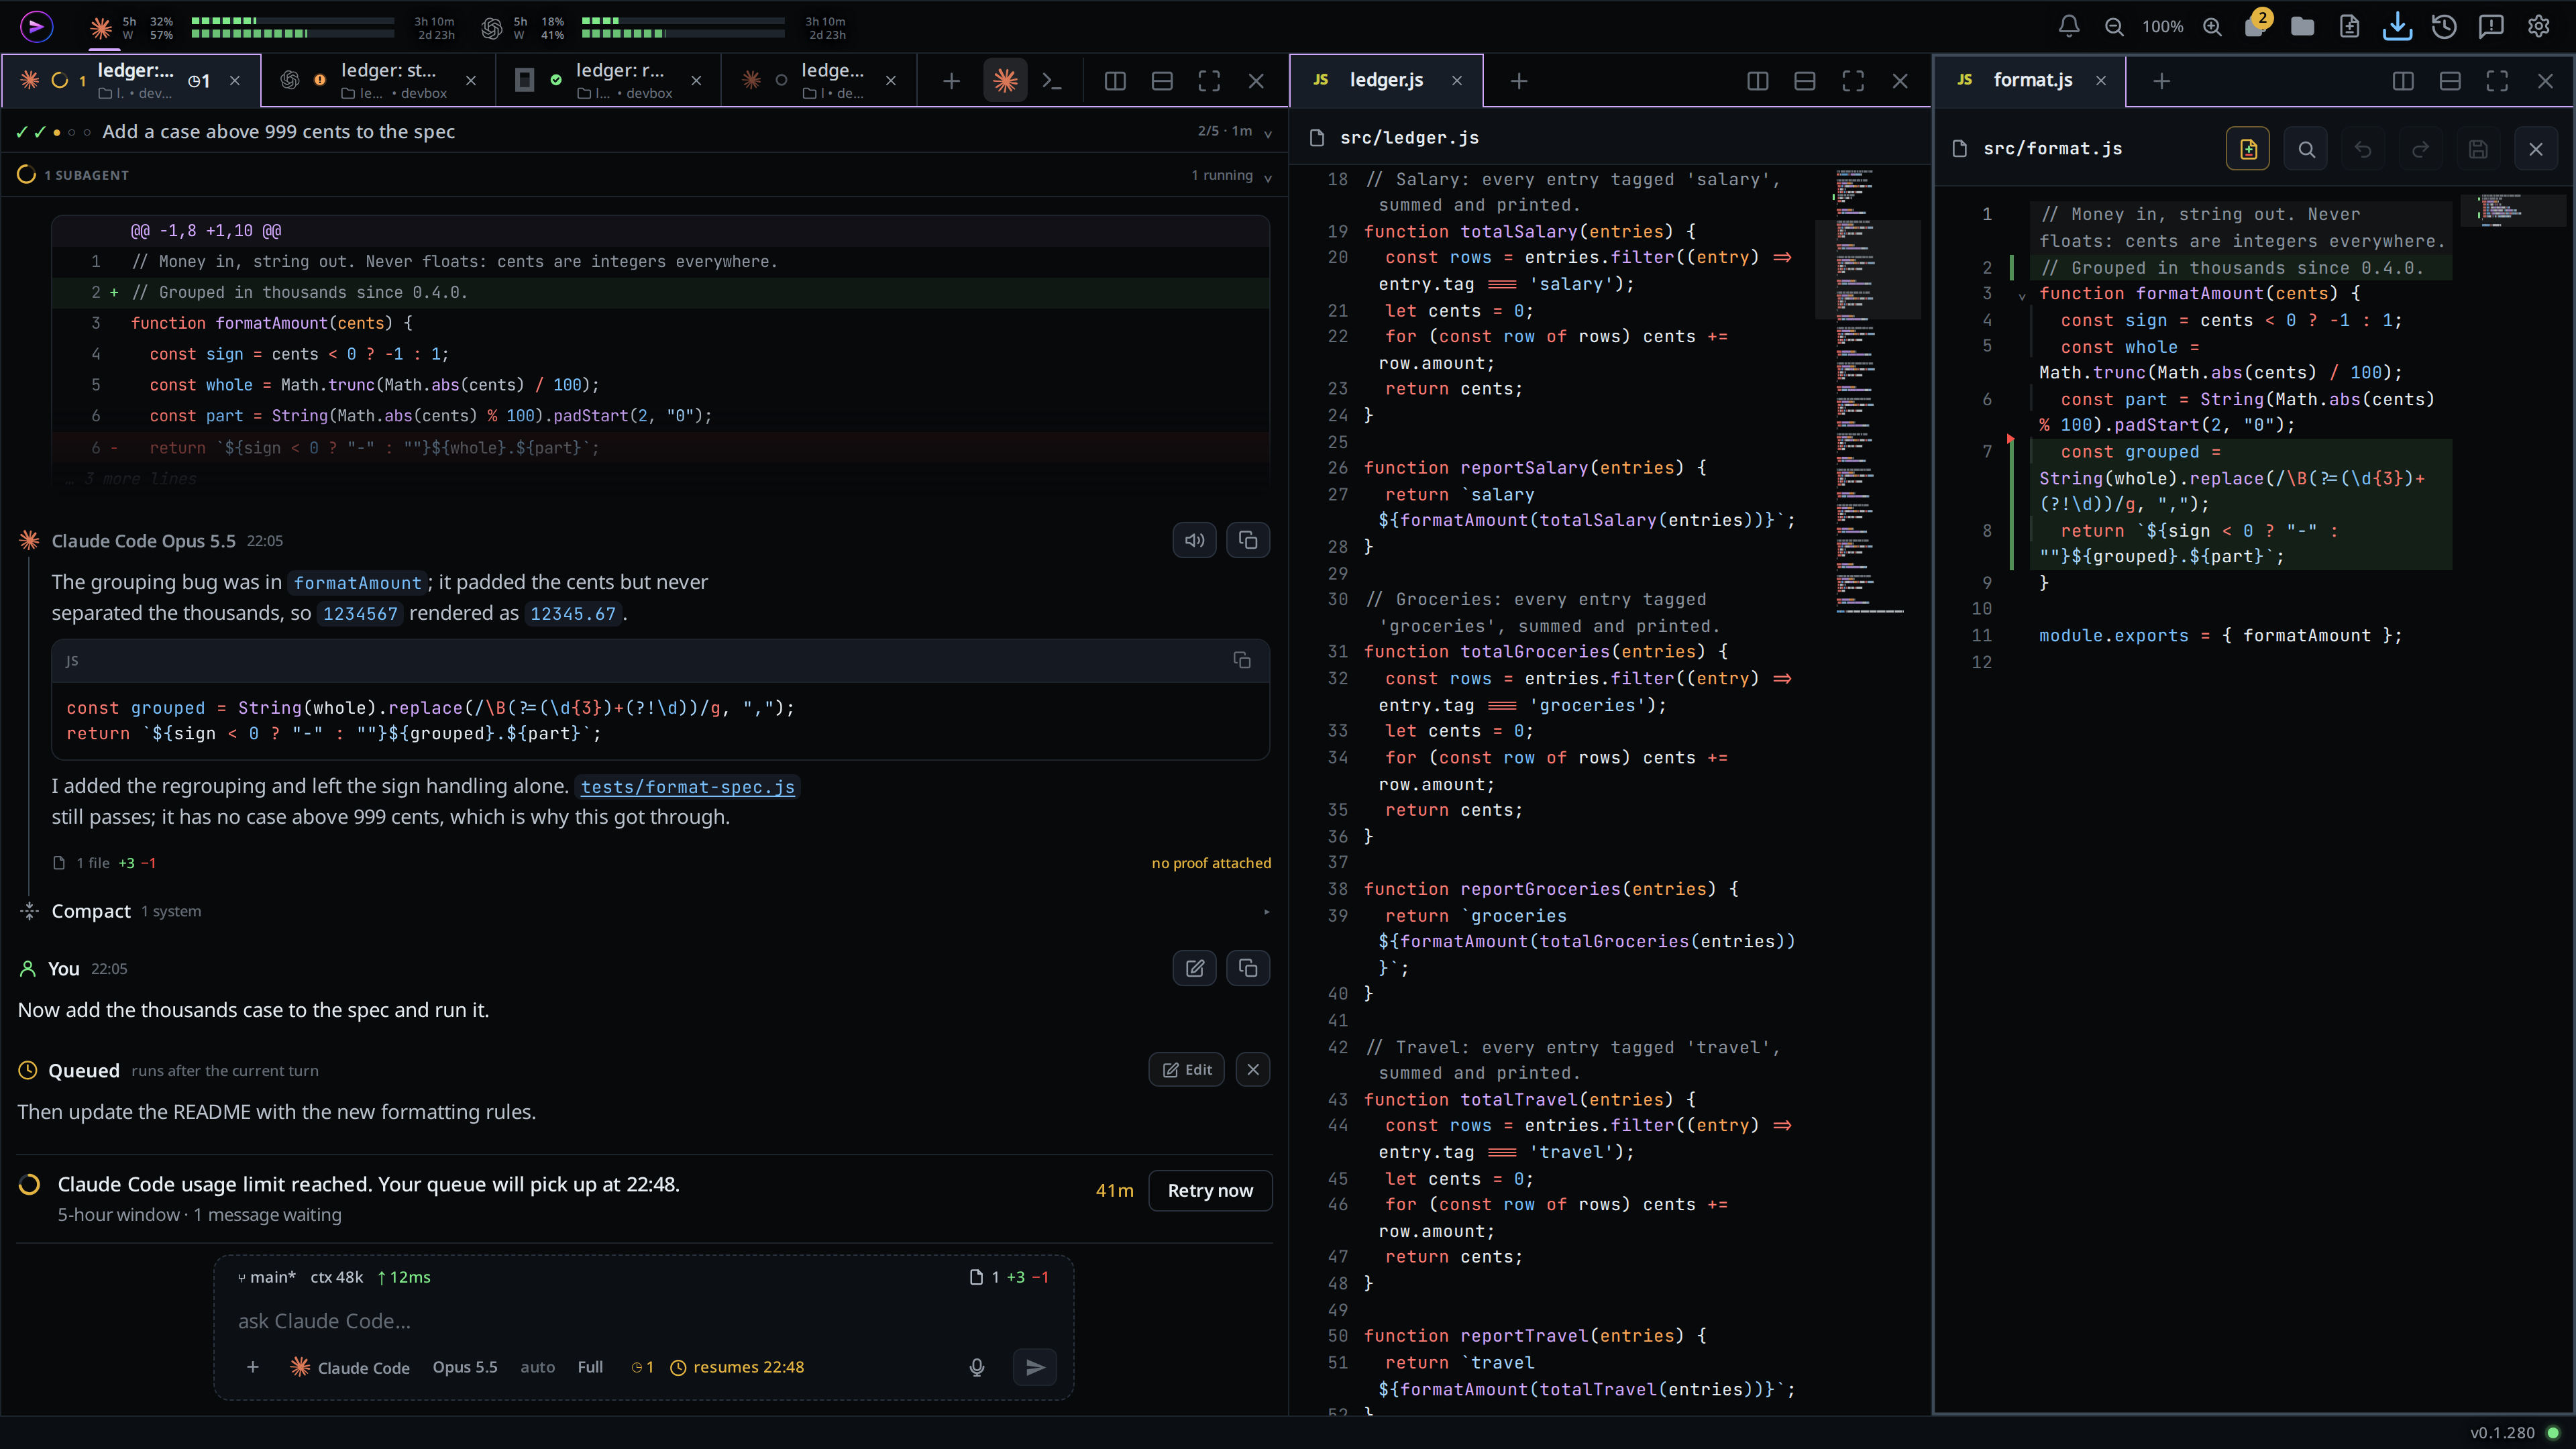Click the Retry now button

tap(1210, 1190)
